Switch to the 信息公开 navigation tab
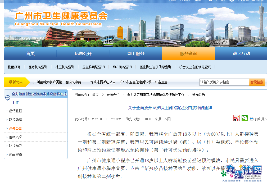 click(x=83, y=53)
